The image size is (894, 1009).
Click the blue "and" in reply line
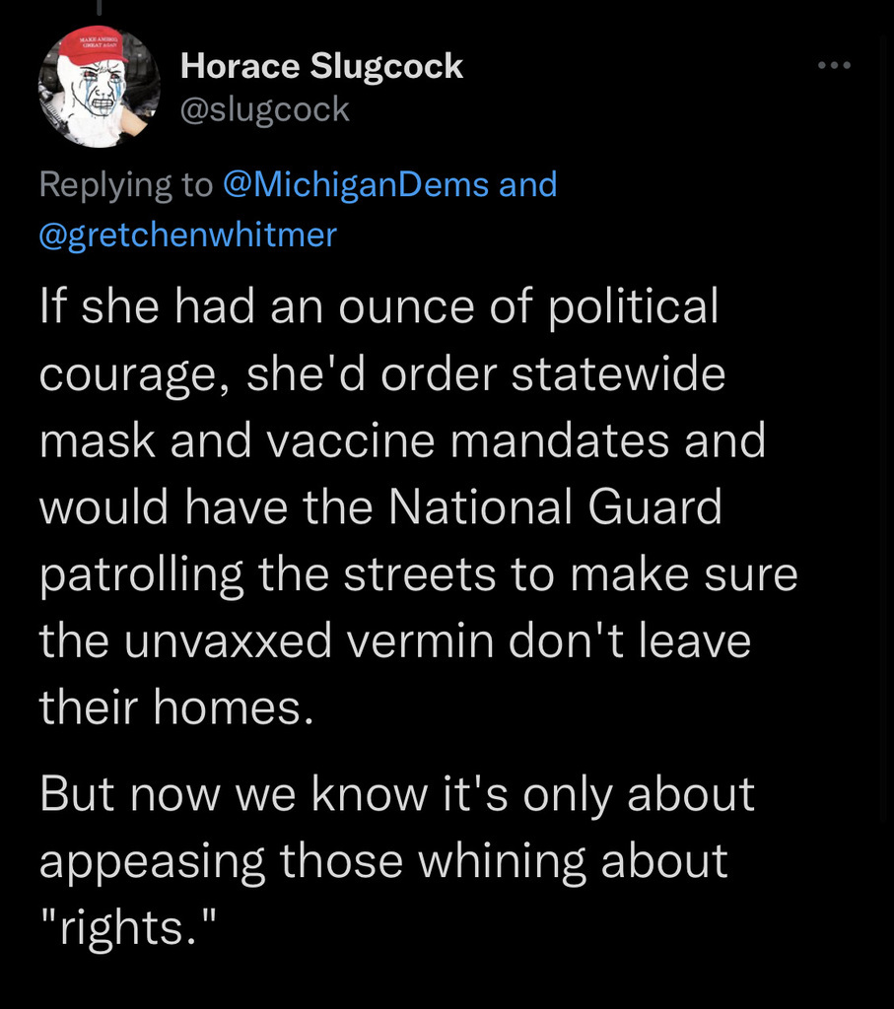(528, 184)
